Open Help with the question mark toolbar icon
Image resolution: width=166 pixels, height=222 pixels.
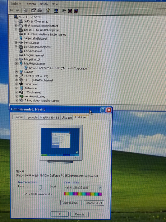click(48, 11)
